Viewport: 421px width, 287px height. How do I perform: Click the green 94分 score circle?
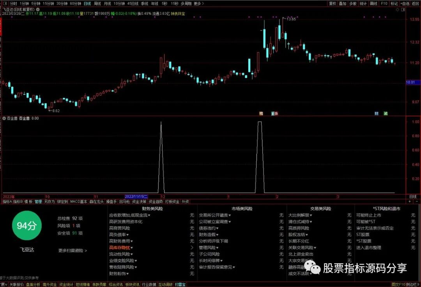pyautogui.click(x=27, y=225)
